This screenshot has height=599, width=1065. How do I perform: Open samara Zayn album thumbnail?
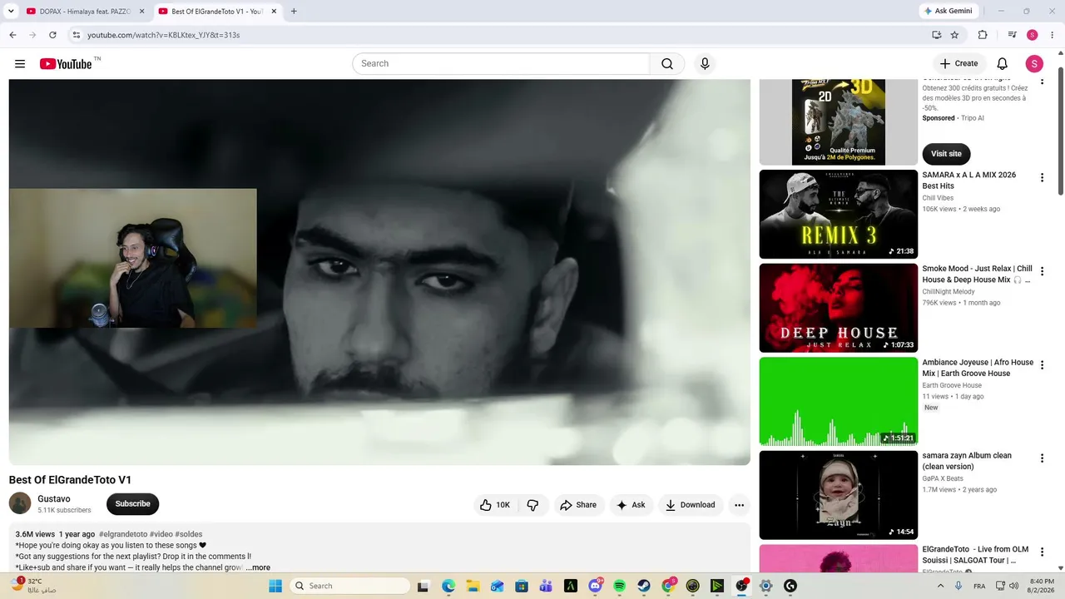(x=839, y=495)
